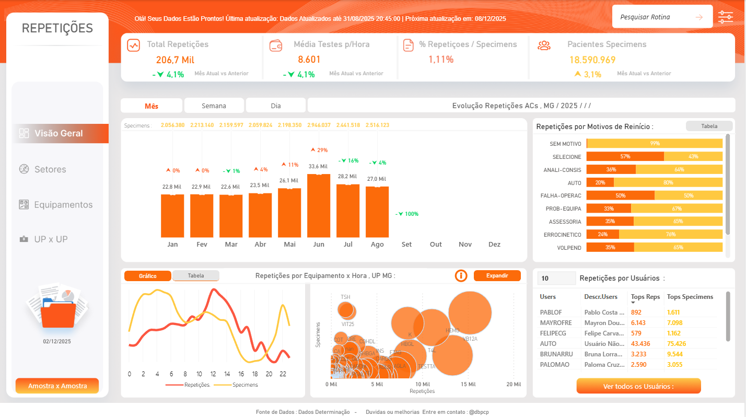Open the folder documents illustration
This screenshot has width=746, height=417.
pyautogui.click(x=57, y=307)
